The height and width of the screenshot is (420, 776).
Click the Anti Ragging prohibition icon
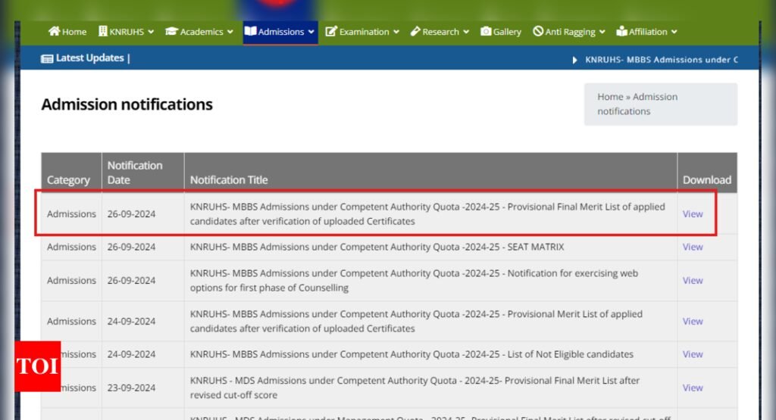[538, 32]
